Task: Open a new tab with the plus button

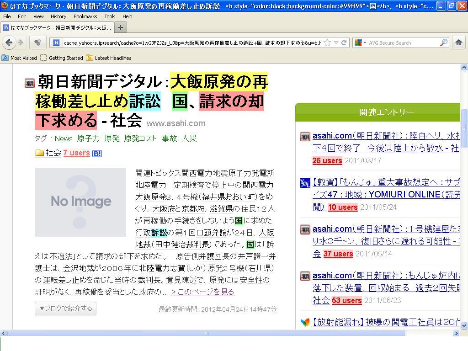Action: coord(121,27)
